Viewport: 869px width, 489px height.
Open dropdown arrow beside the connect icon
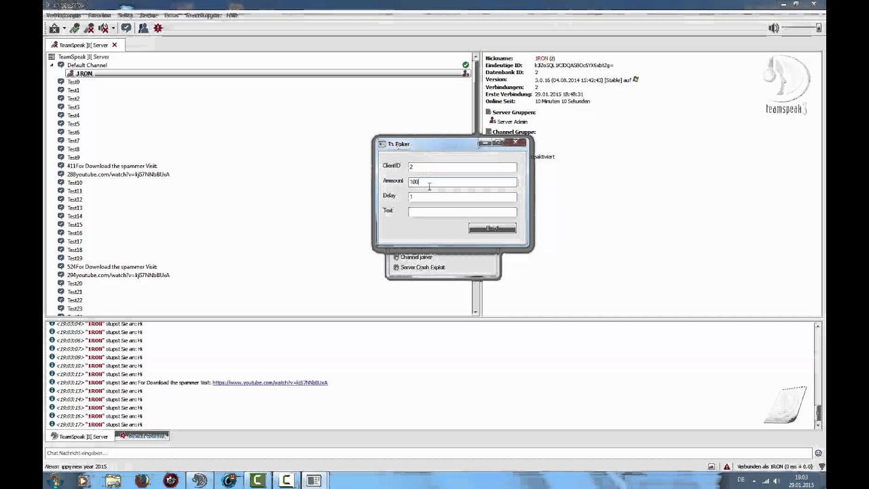click(x=64, y=29)
